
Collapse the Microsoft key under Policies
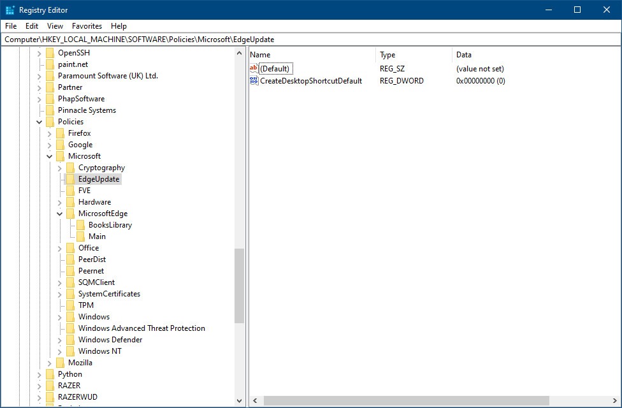[x=50, y=156]
